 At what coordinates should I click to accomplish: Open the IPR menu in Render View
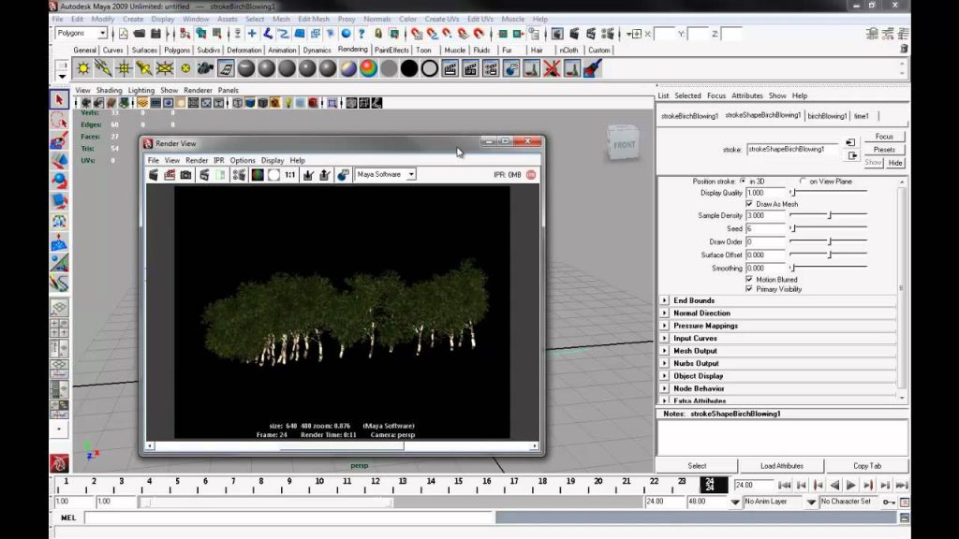(x=219, y=160)
